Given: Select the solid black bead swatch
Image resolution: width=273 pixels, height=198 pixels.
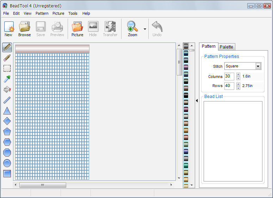Looking at the screenshot, I should (186, 95).
